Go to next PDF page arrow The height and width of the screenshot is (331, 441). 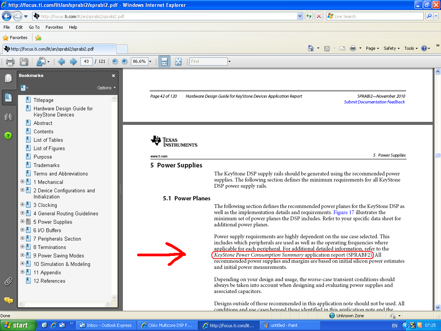pyautogui.click(x=73, y=61)
